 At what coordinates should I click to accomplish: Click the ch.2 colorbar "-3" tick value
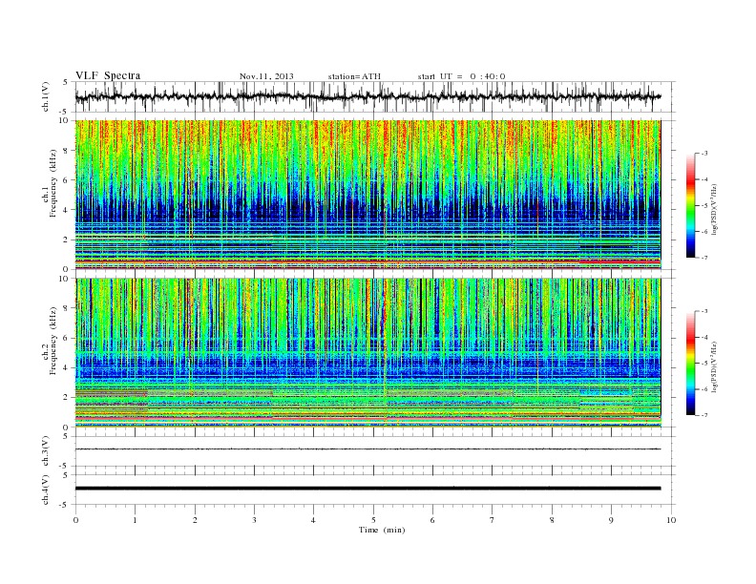point(704,311)
